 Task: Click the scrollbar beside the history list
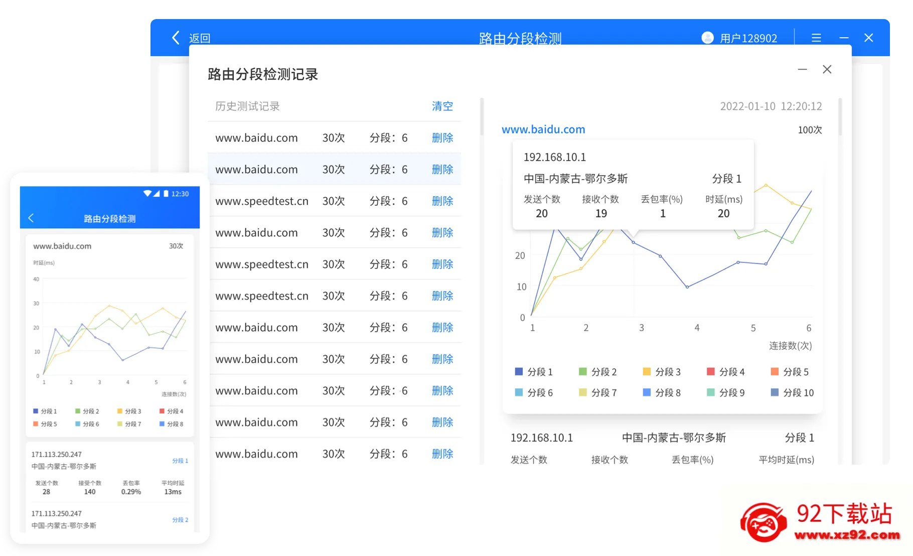tap(482, 117)
